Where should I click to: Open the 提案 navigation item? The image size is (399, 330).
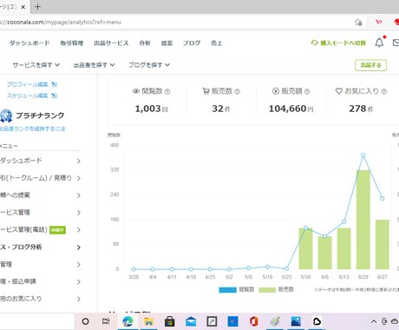tap(167, 43)
